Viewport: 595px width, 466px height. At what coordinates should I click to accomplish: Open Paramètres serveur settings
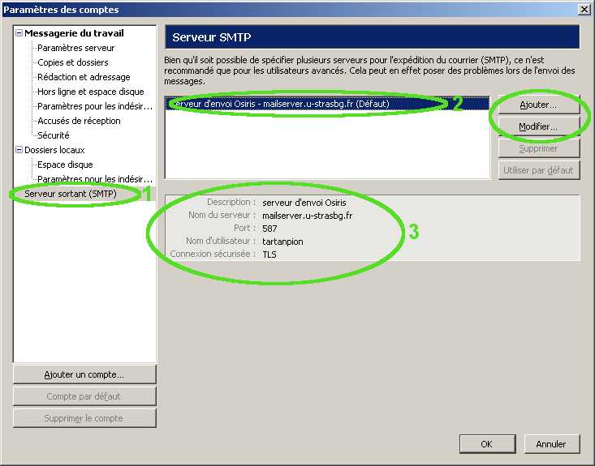point(75,48)
